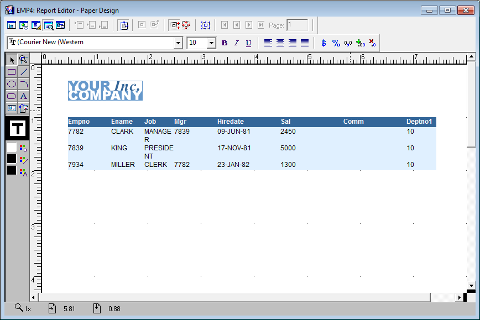Click the horizontal scrollbar left arrow
Viewport: 480px width, 320px height.
(33, 297)
